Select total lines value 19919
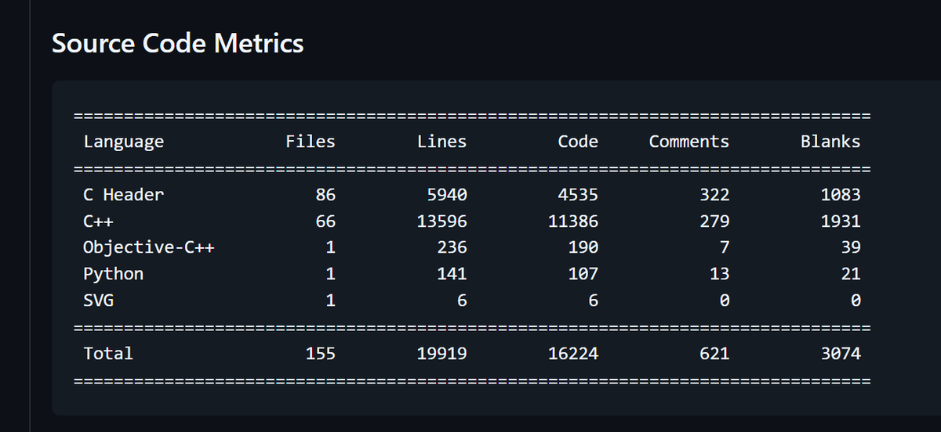The width and height of the screenshot is (941, 432). 441,354
